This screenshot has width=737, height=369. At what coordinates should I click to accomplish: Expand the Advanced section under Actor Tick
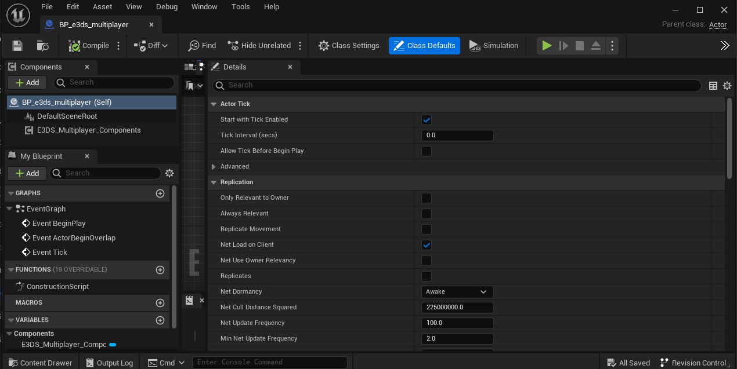tap(214, 167)
